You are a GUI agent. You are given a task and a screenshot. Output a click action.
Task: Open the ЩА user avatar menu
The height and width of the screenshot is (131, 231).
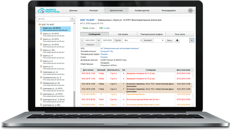pyautogui.click(x=191, y=11)
